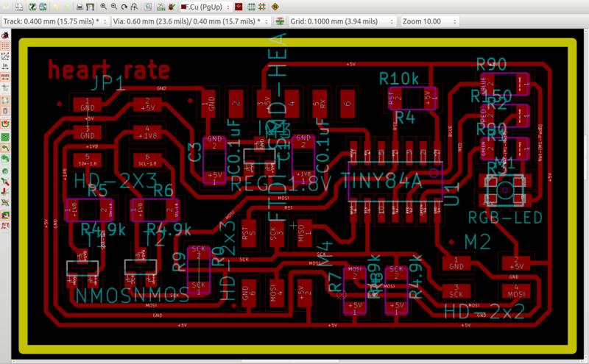Open the footprint editor

pos(32,7)
